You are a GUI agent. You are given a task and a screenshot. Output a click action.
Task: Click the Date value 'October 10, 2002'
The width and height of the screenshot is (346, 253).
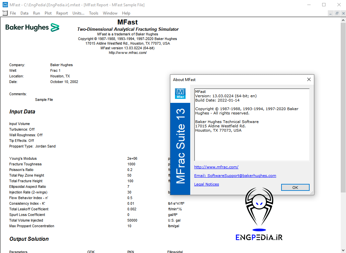[64, 82]
